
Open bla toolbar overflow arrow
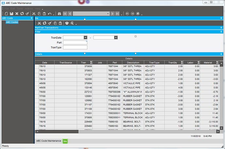point(76,24)
